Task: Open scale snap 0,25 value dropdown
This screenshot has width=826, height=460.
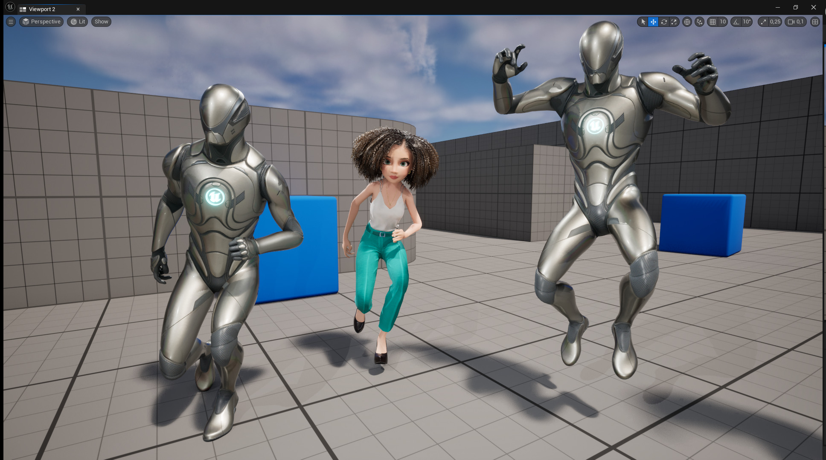Action: pos(775,22)
